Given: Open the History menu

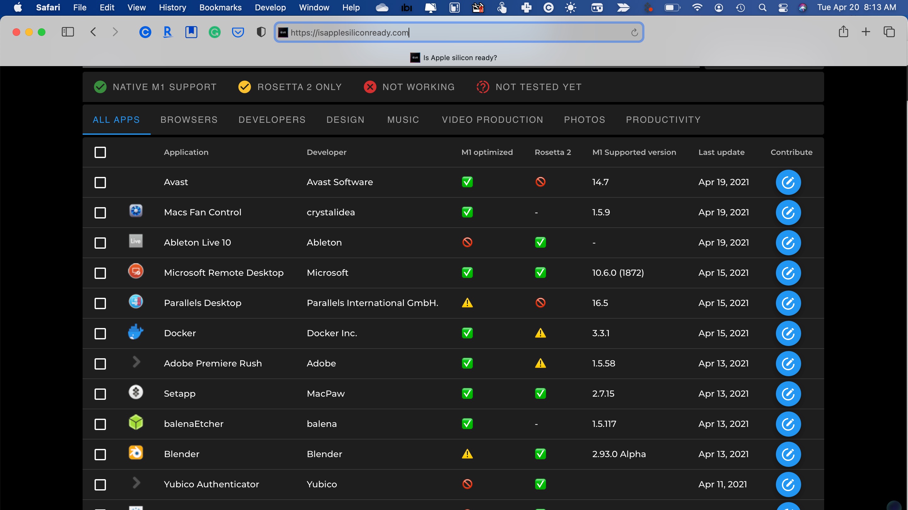Looking at the screenshot, I should point(172,7).
